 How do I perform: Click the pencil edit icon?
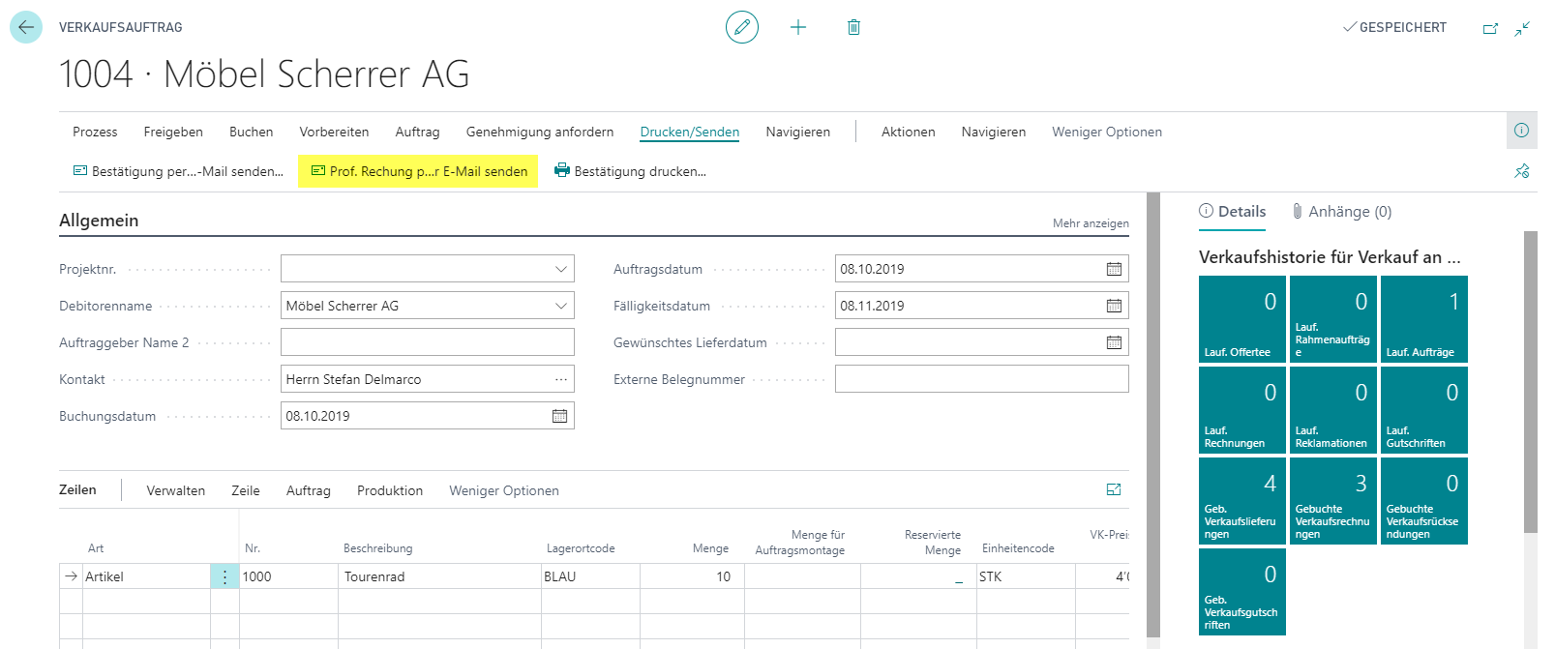point(742,27)
